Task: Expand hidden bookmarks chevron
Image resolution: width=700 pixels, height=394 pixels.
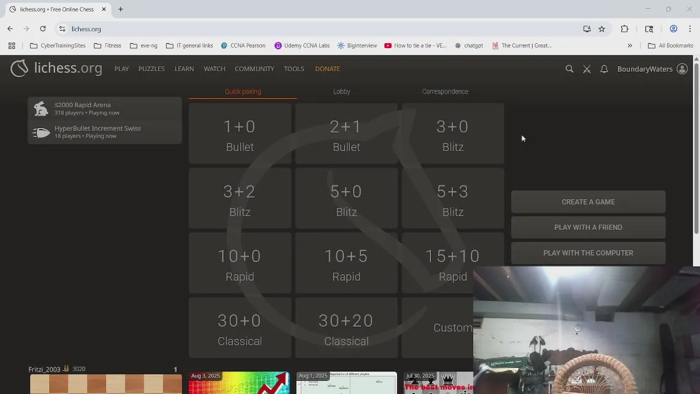Action: click(630, 45)
